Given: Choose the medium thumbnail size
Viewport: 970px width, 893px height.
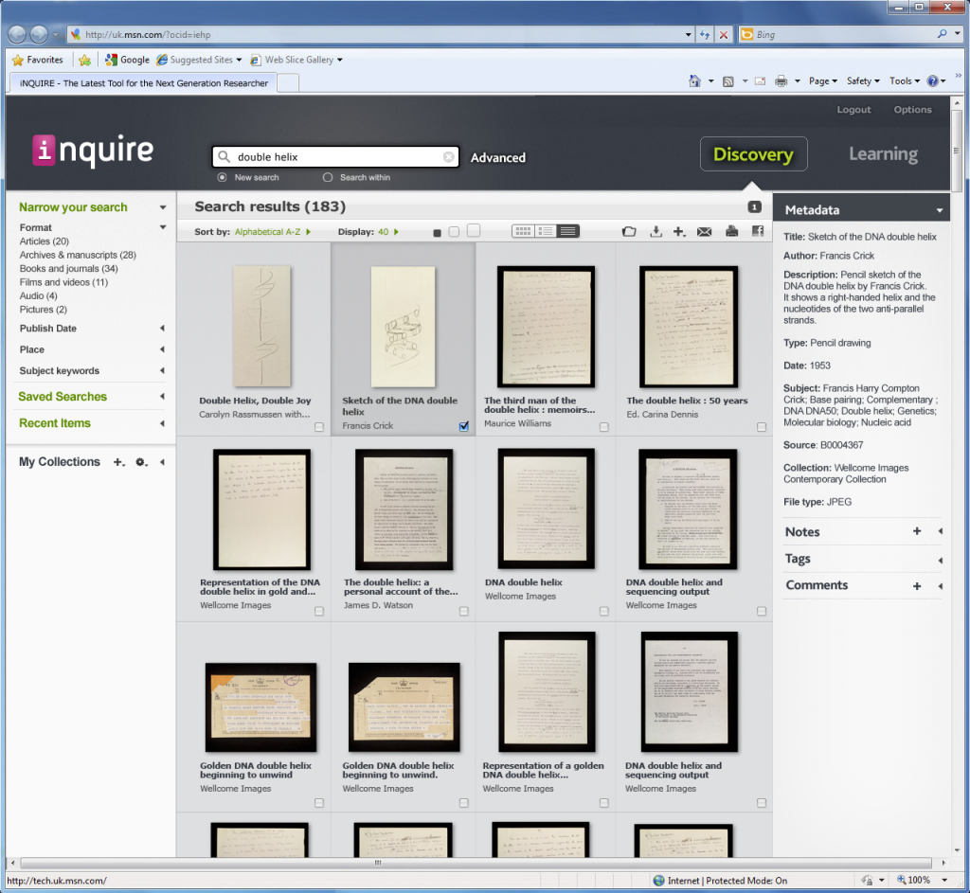Looking at the screenshot, I should tap(454, 231).
